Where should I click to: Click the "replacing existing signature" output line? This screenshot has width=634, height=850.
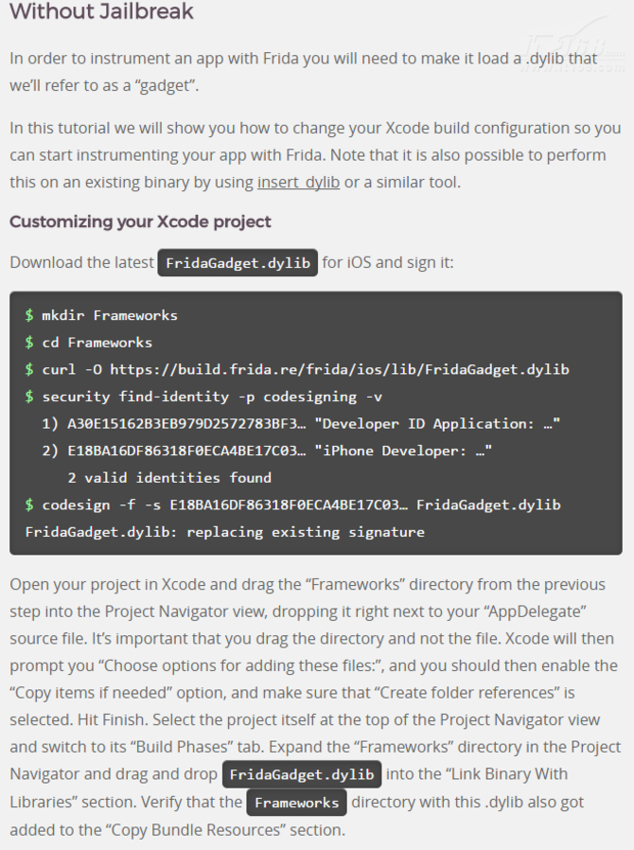224,532
